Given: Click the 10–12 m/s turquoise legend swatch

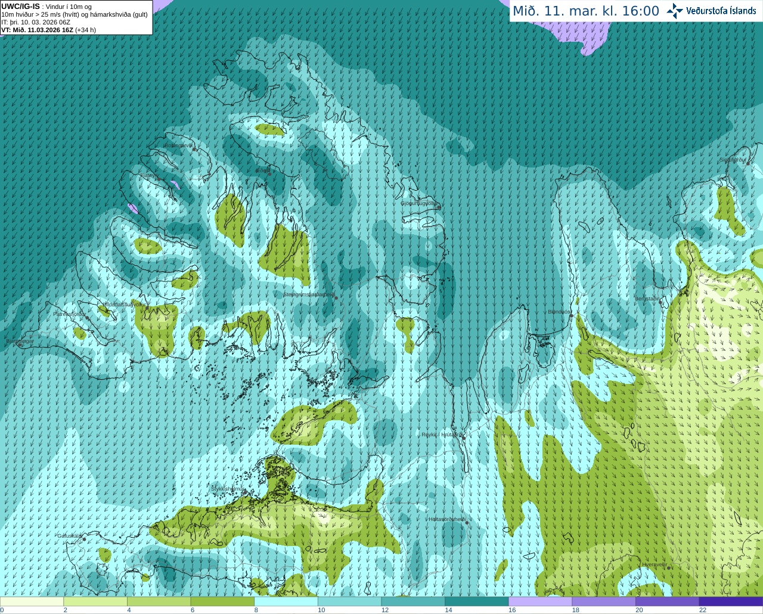Looking at the screenshot, I should (349, 601).
